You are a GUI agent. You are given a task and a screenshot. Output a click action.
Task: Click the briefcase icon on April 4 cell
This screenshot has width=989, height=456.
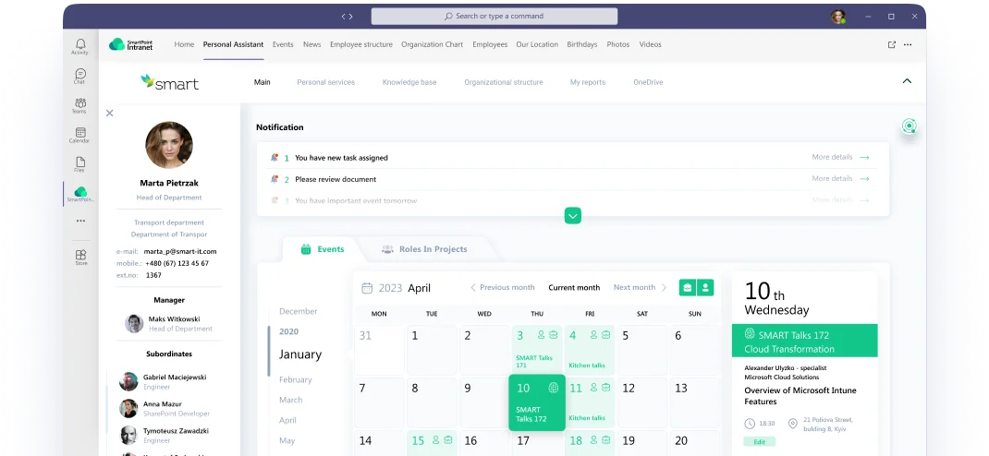(605, 334)
